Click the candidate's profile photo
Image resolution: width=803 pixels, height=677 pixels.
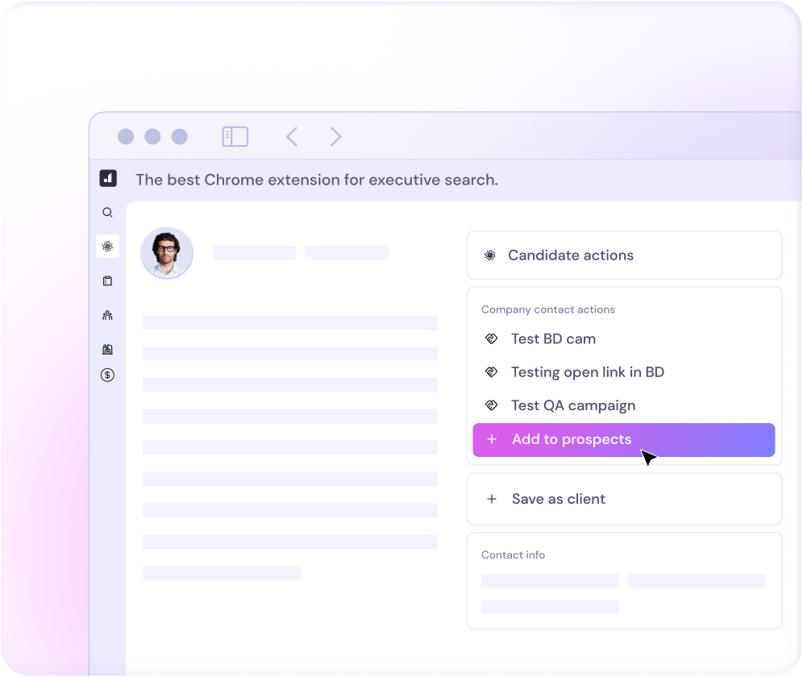point(167,253)
